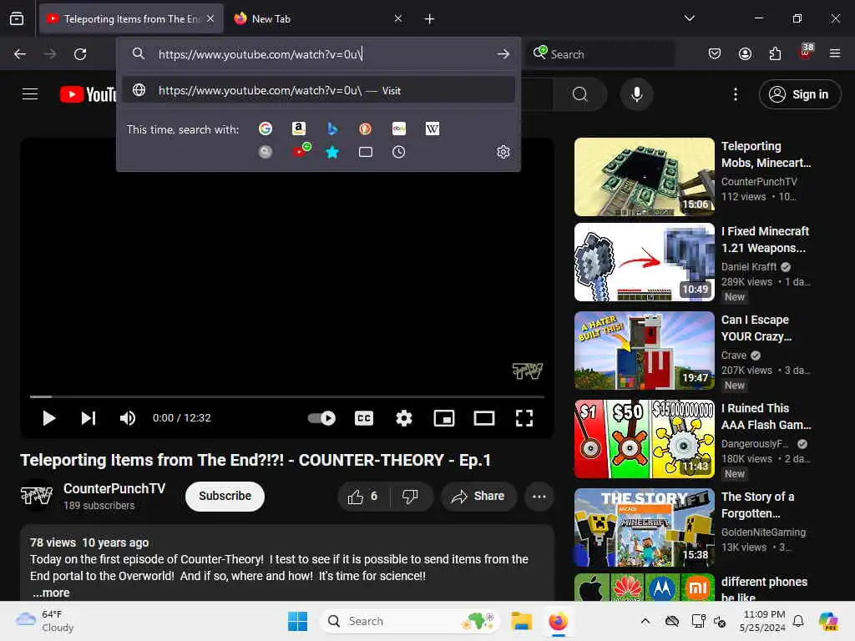The image size is (855, 641).
Task: Visit the suggested youtube.com URL row
Action: (319, 90)
